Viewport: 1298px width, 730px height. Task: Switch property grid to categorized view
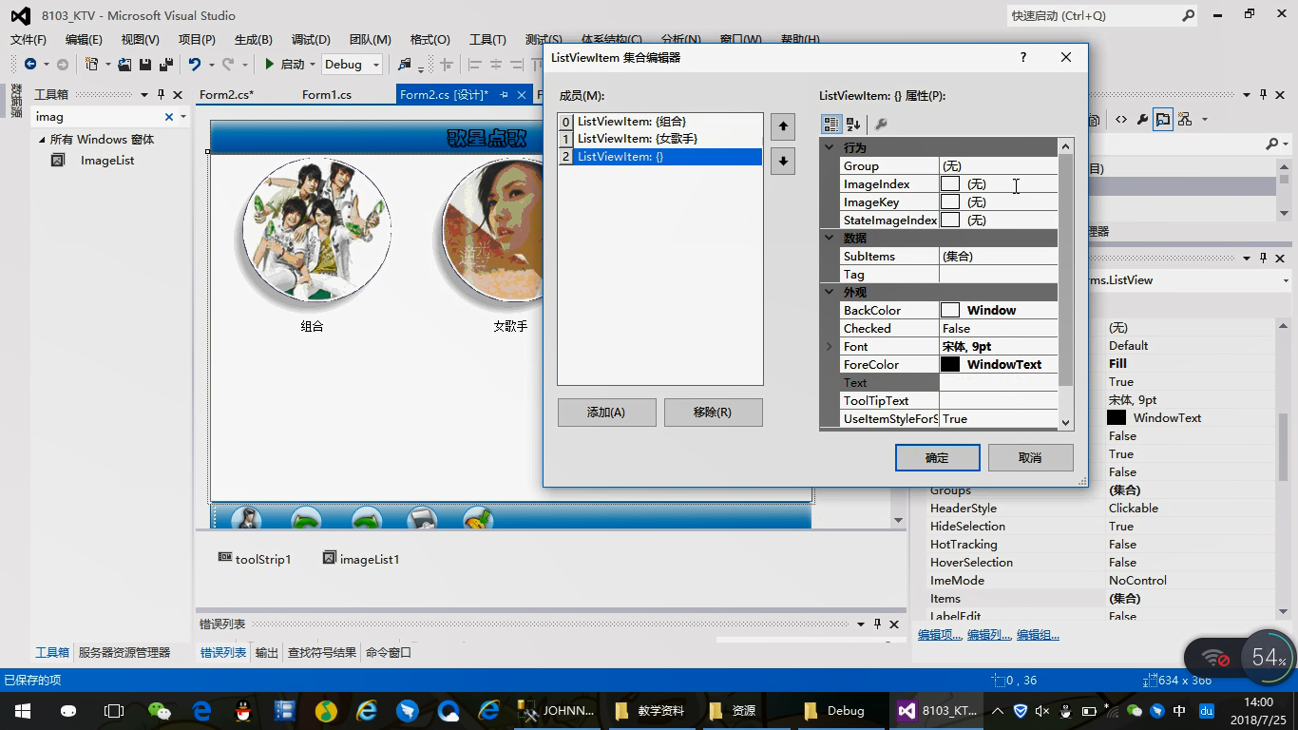pyautogui.click(x=831, y=124)
